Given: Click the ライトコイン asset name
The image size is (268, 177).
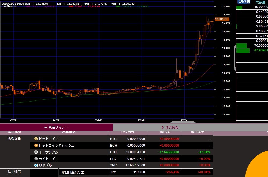Looking at the screenshot, I should 49,159.
